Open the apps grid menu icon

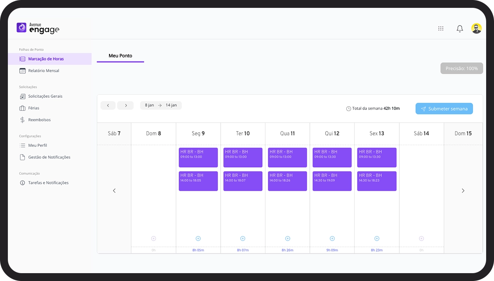[x=441, y=28]
